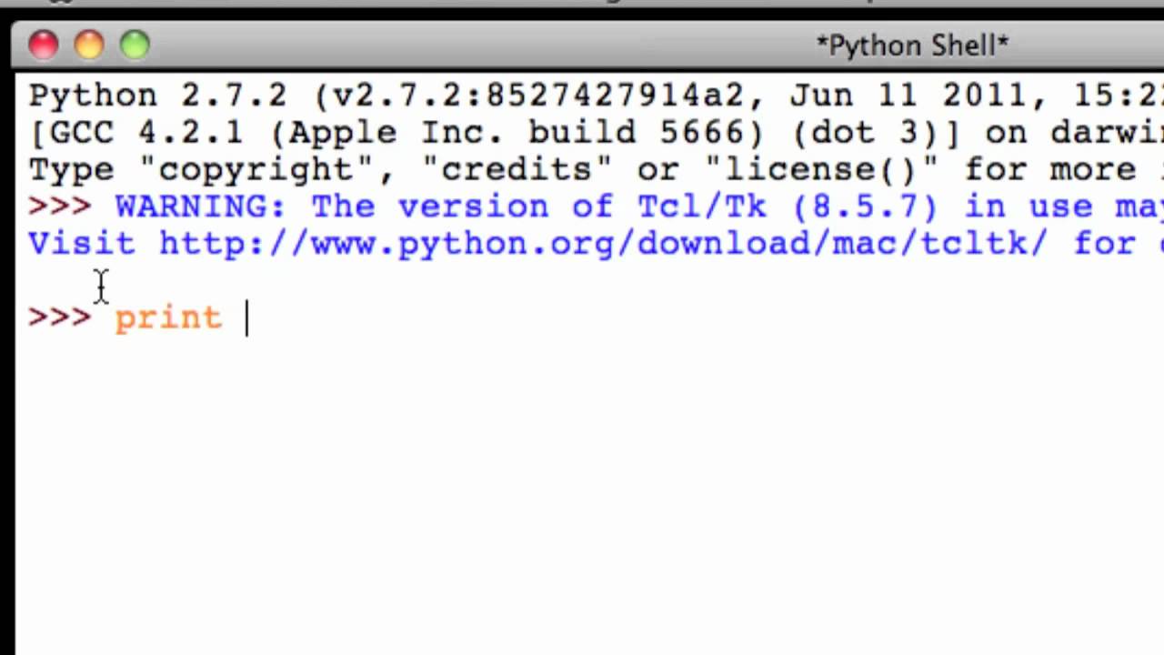Place cursor on the orange print keyword
This screenshot has height=655, width=1164.
(168, 317)
